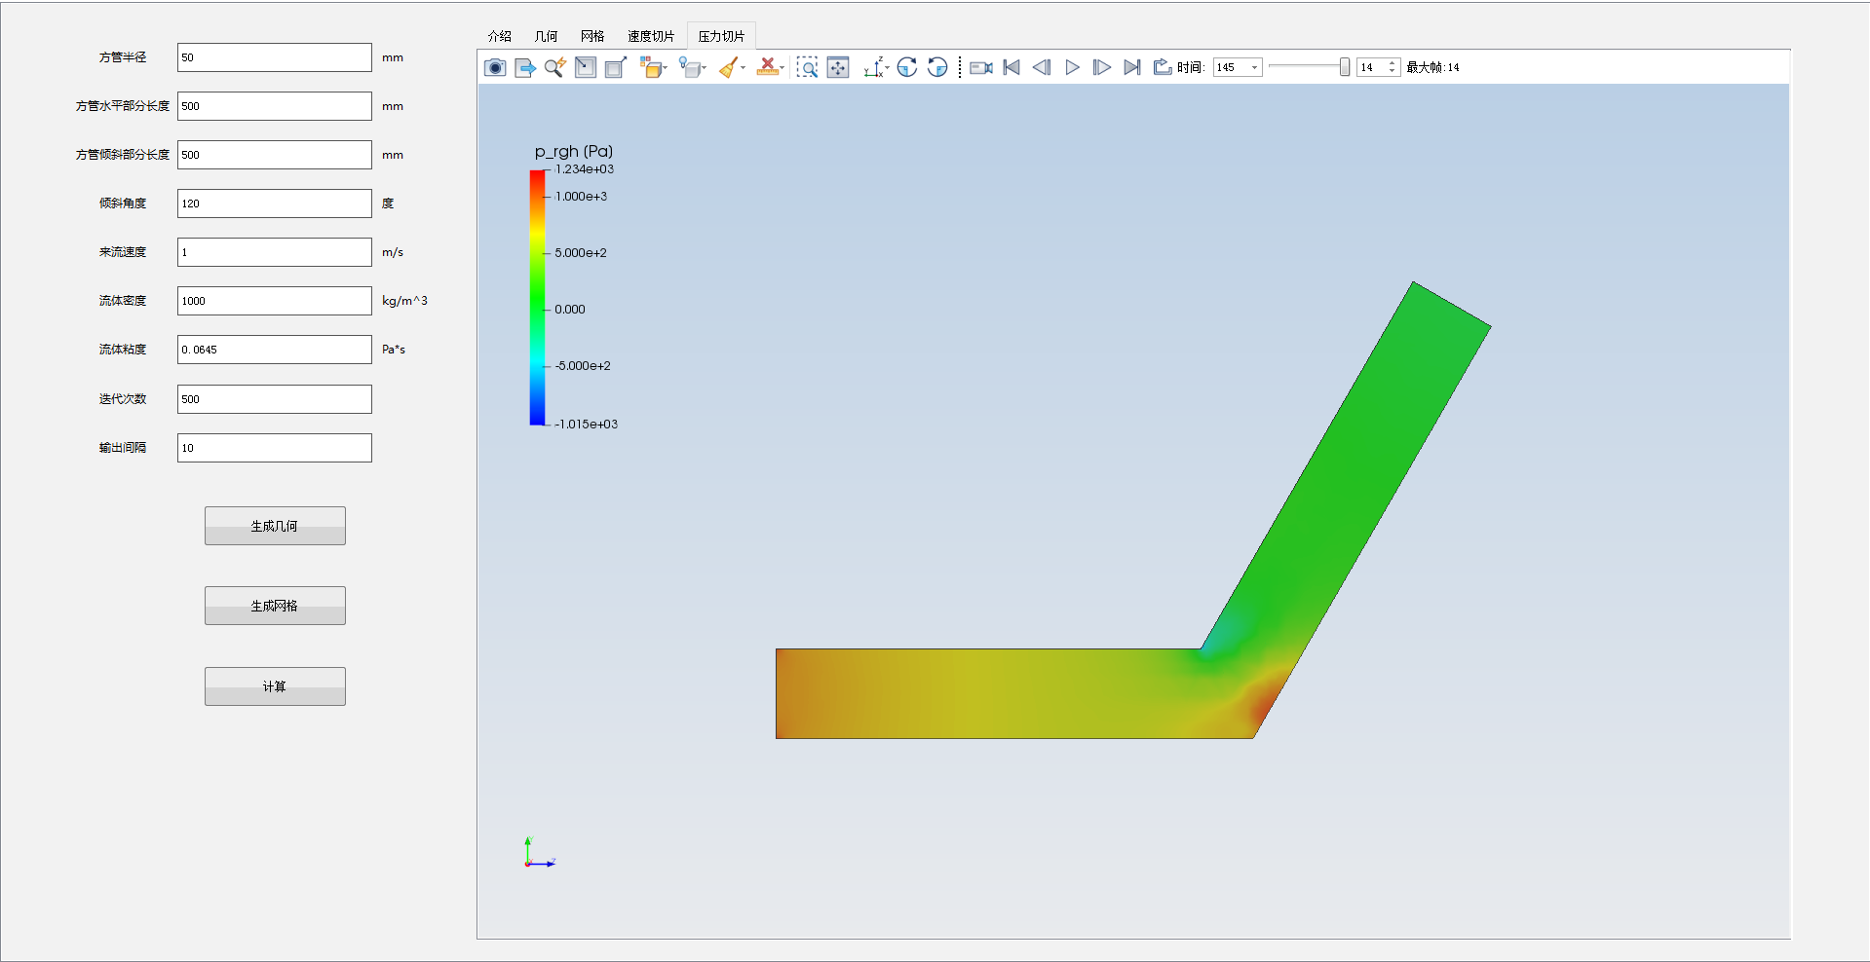
Task: Switch to the 网格 tab
Action: coord(592,36)
